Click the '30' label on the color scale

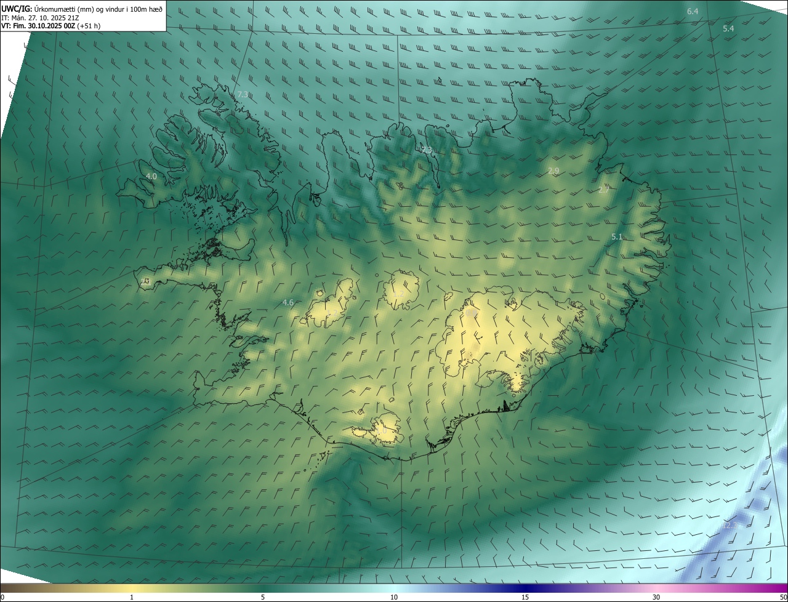click(656, 597)
